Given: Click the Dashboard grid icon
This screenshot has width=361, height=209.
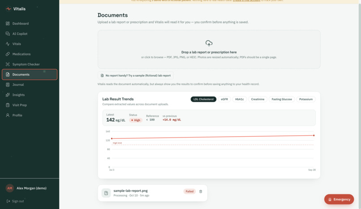Looking at the screenshot, I should click(x=8, y=23).
